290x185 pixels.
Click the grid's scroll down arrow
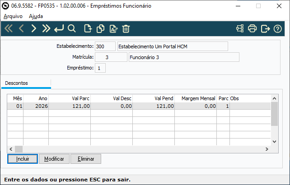point(275,142)
